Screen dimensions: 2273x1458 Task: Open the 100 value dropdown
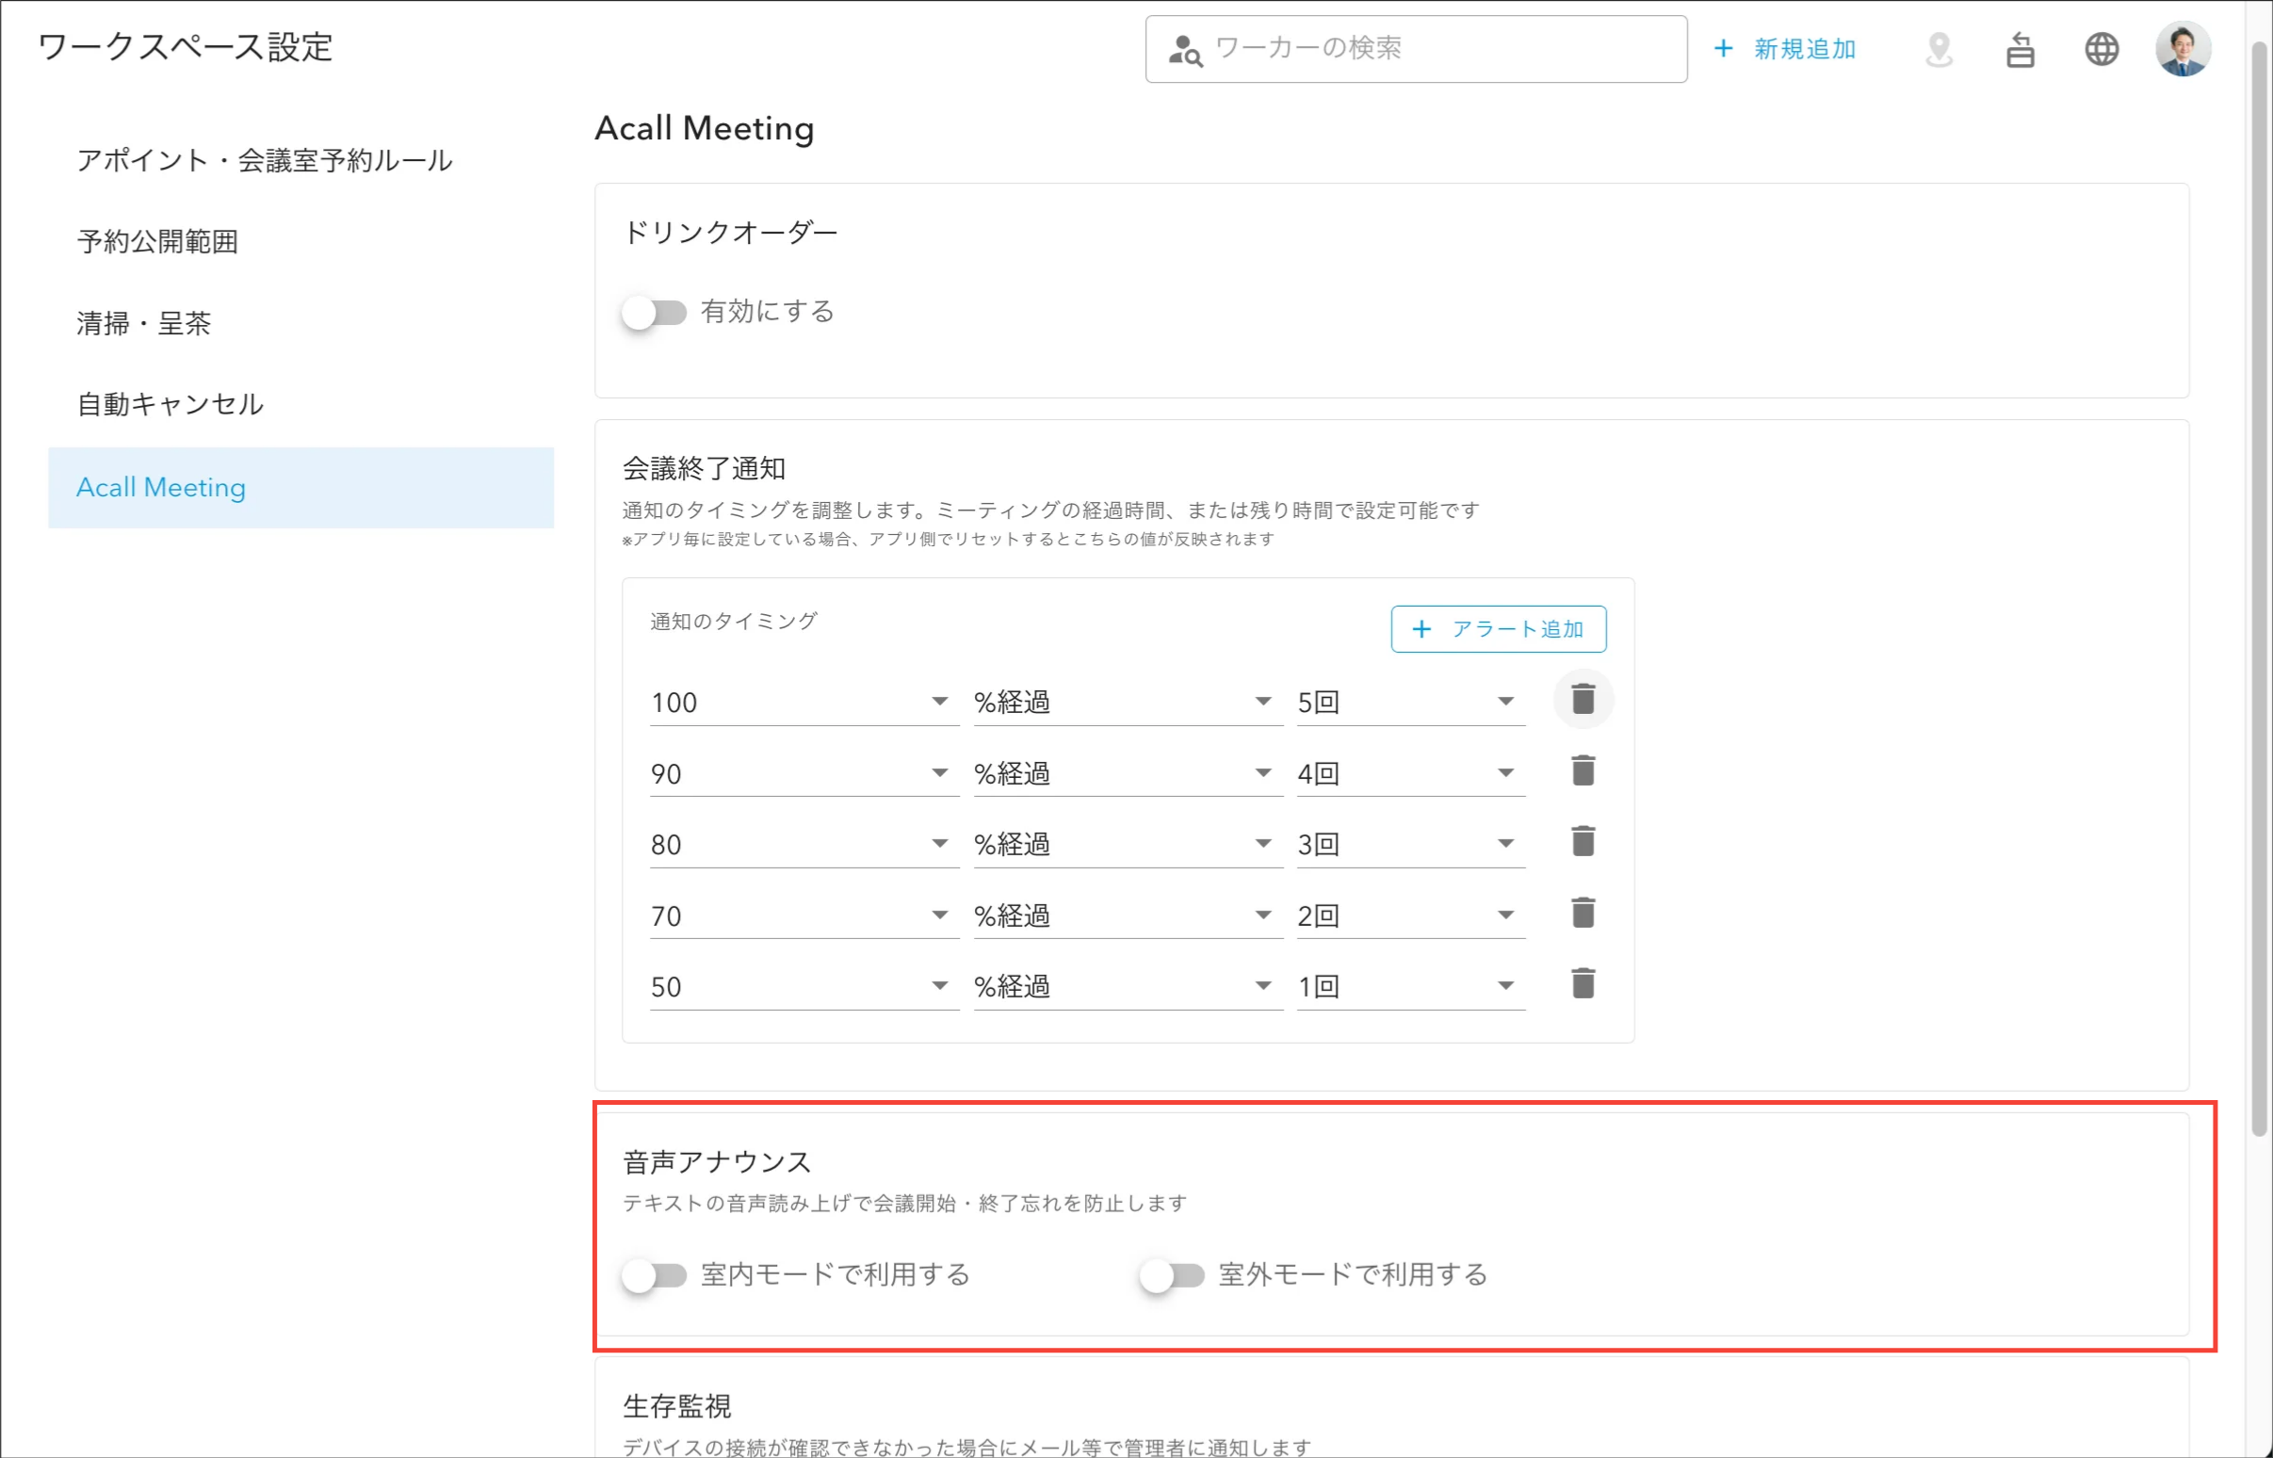coord(804,702)
